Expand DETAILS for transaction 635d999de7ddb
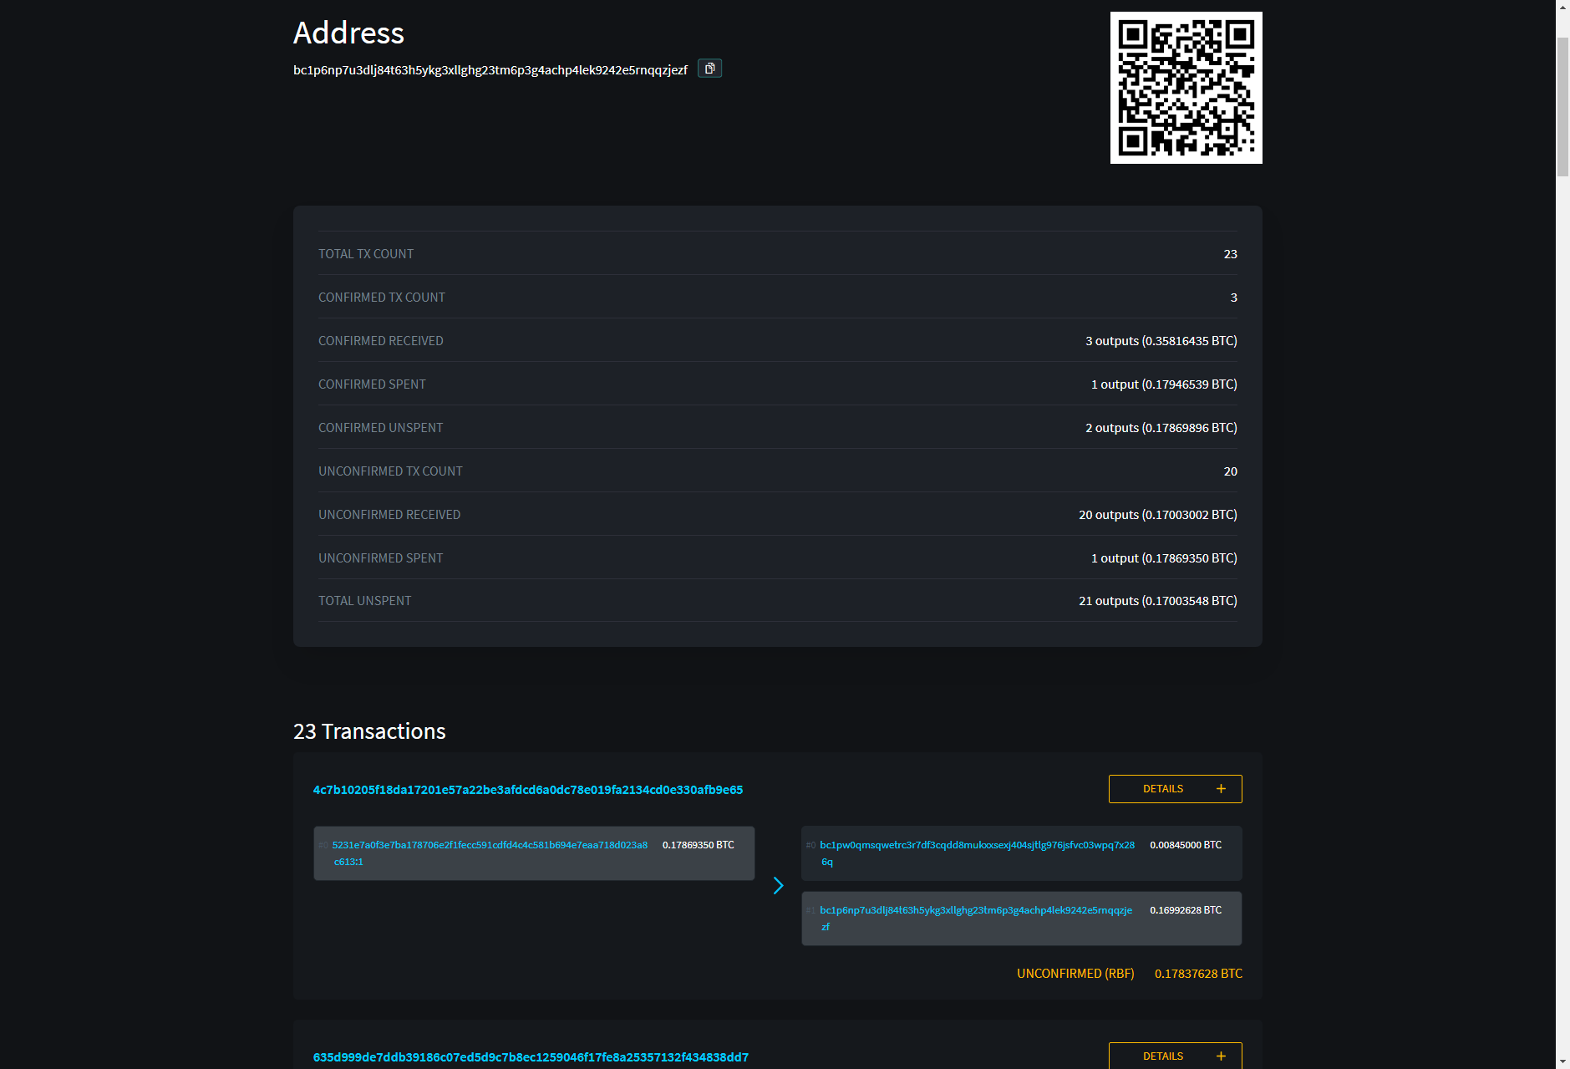 (x=1163, y=1056)
